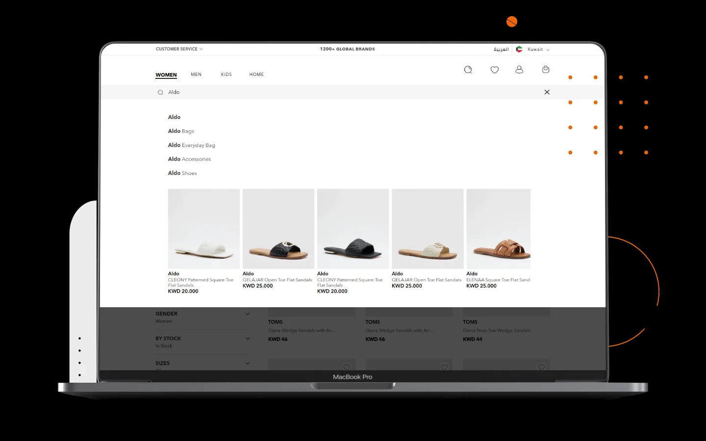706x441 pixels.
Task: Switch language to Arabic
Action: (x=501, y=49)
